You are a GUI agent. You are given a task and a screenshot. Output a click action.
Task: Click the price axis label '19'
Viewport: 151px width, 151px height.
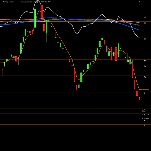(145, 39)
